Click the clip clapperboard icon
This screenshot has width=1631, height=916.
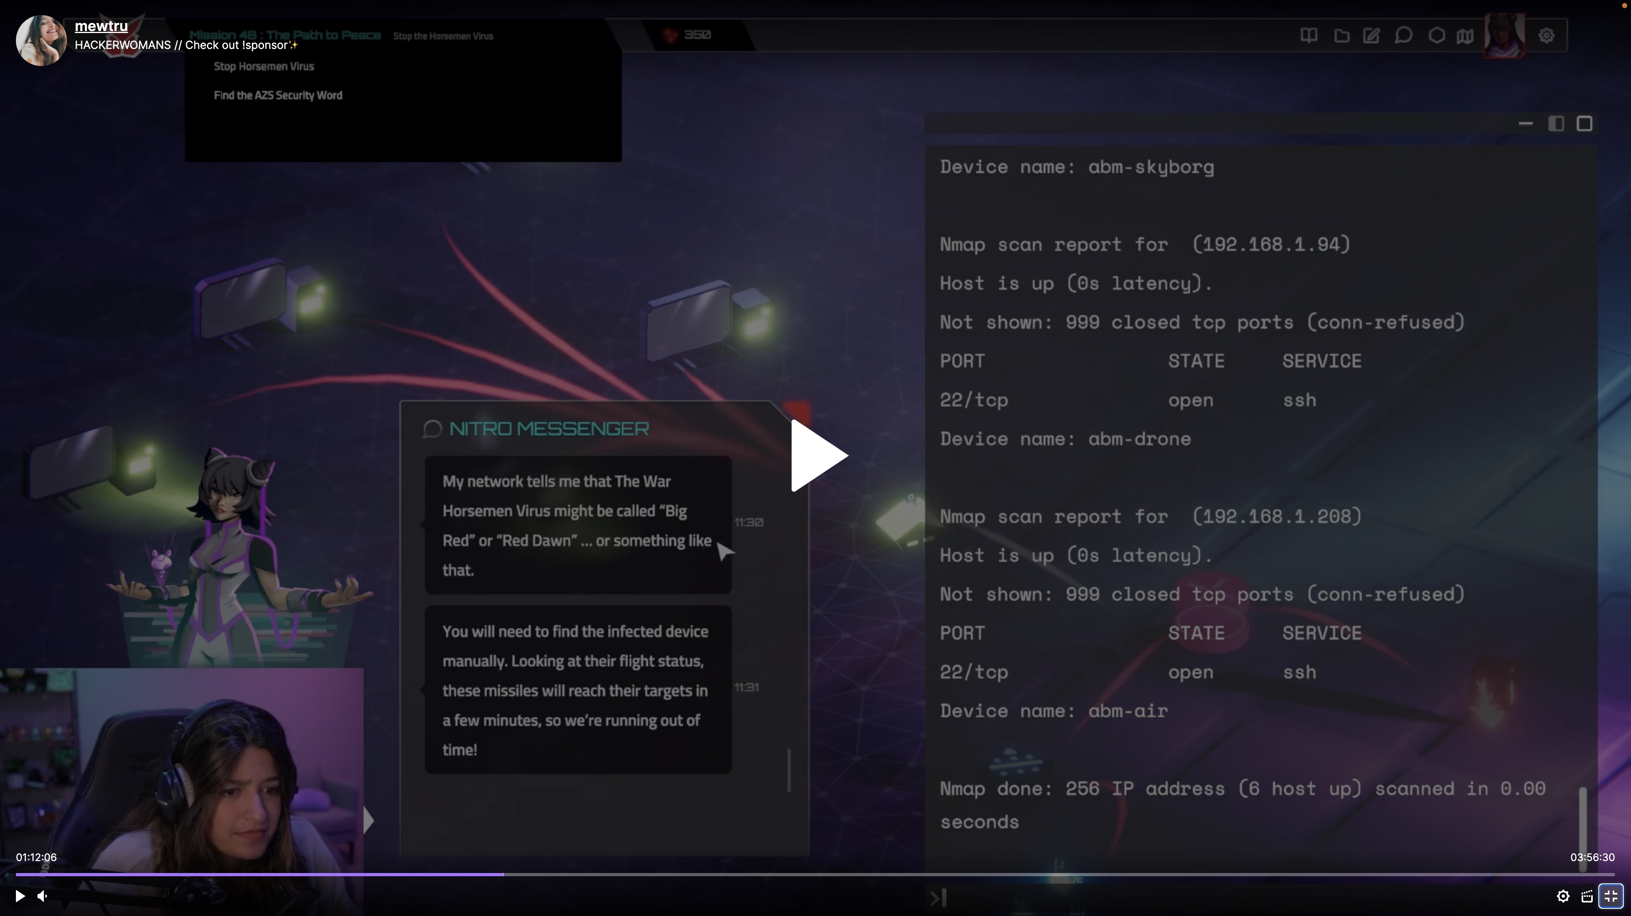tap(1587, 896)
